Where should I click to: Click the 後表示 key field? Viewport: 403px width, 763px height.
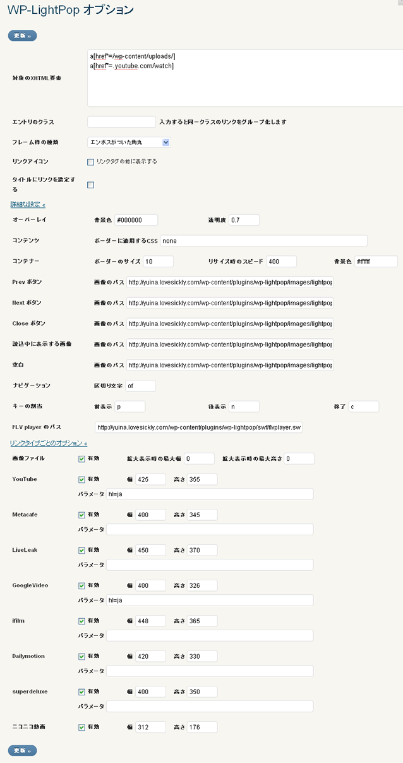[x=244, y=406]
